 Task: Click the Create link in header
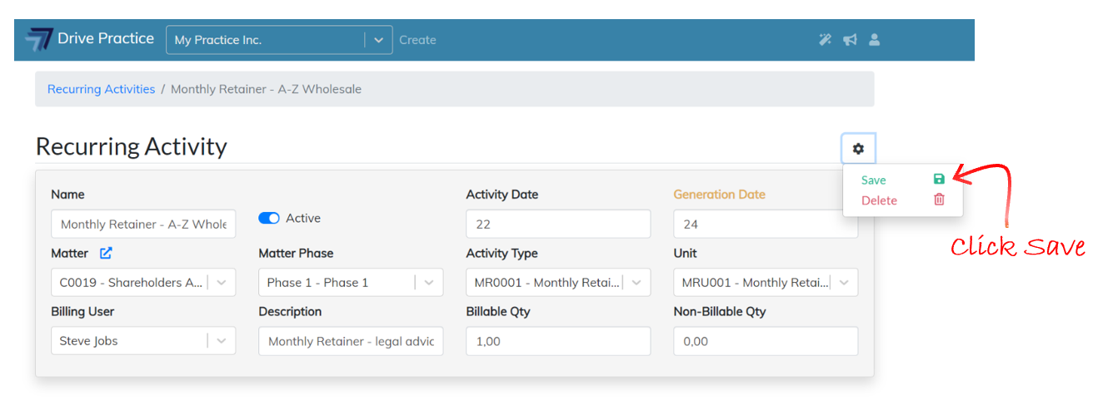click(x=417, y=40)
